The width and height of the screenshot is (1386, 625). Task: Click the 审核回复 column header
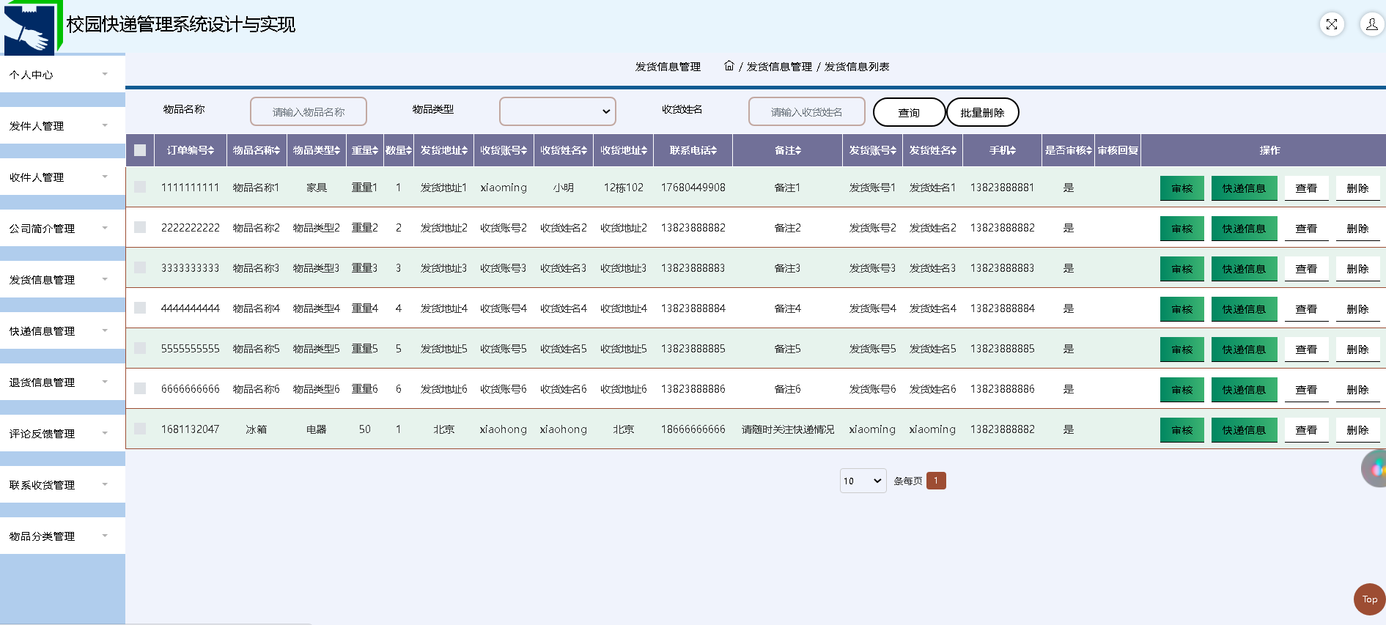[x=1118, y=150]
